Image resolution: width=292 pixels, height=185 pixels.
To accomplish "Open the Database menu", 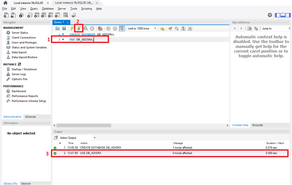I will tap(48, 9).
